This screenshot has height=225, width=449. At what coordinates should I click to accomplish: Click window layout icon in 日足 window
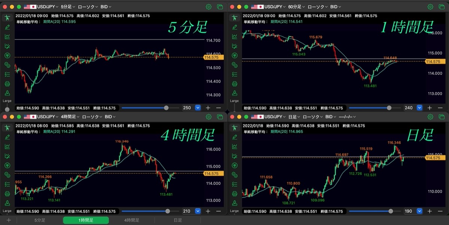442,117
